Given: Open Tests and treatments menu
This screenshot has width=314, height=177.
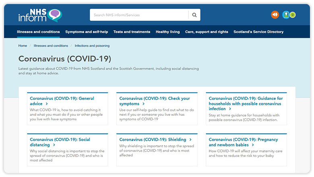Looking at the screenshot, I should coord(132,32).
